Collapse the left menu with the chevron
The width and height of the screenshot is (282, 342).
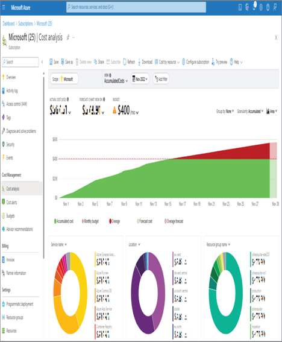42,62
